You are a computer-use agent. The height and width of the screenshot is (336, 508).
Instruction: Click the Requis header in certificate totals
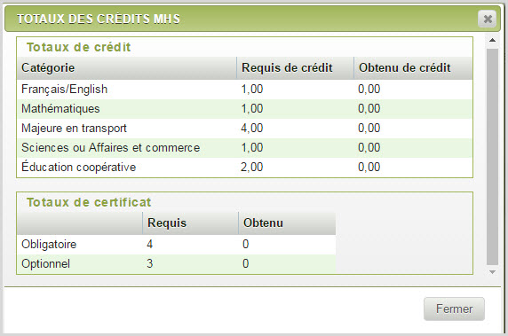(x=190, y=223)
